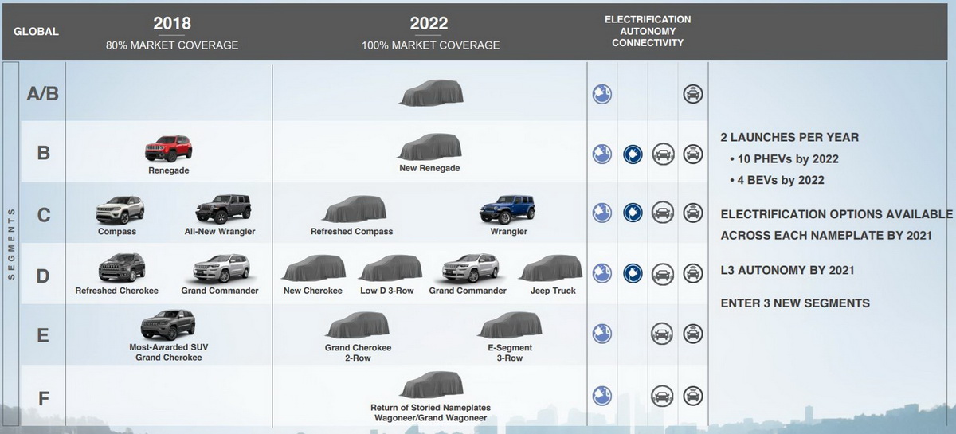Click the covered E-Segment 3-Row vehicle

(510, 326)
